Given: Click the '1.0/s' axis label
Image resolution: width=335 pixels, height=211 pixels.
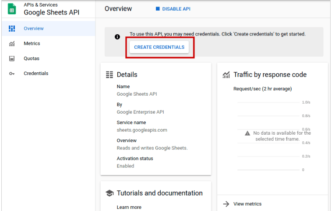Looking at the screenshot, I should [306, 102].
